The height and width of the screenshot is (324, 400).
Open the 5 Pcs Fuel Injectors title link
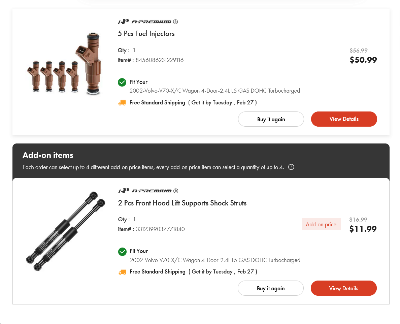(x=146, y=34)
